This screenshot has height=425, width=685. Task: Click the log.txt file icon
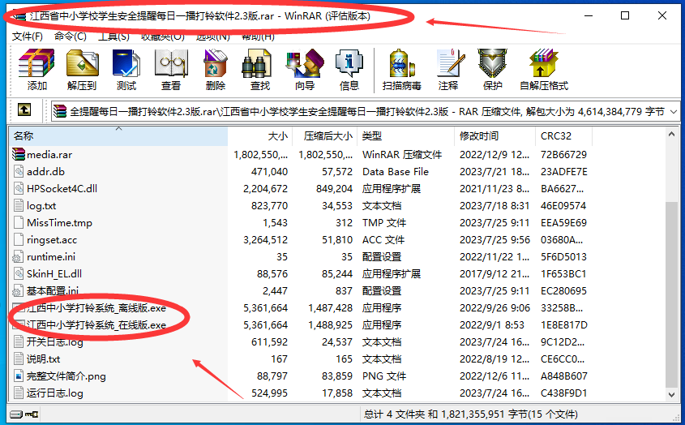tap(19, 205)
